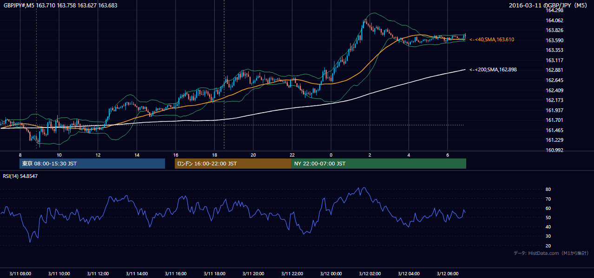This screenshot has width=594, height=278.
Task: Click price axis label 163.353
Action: point(554,50)
